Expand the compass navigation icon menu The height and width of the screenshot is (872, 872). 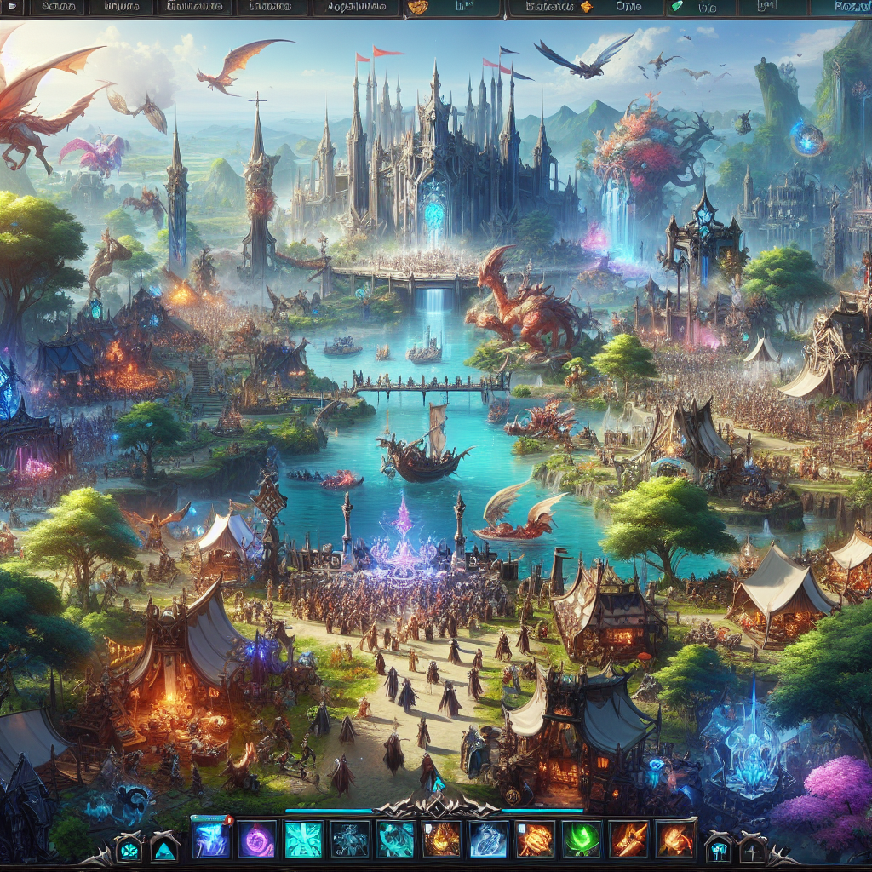point(752,852)
